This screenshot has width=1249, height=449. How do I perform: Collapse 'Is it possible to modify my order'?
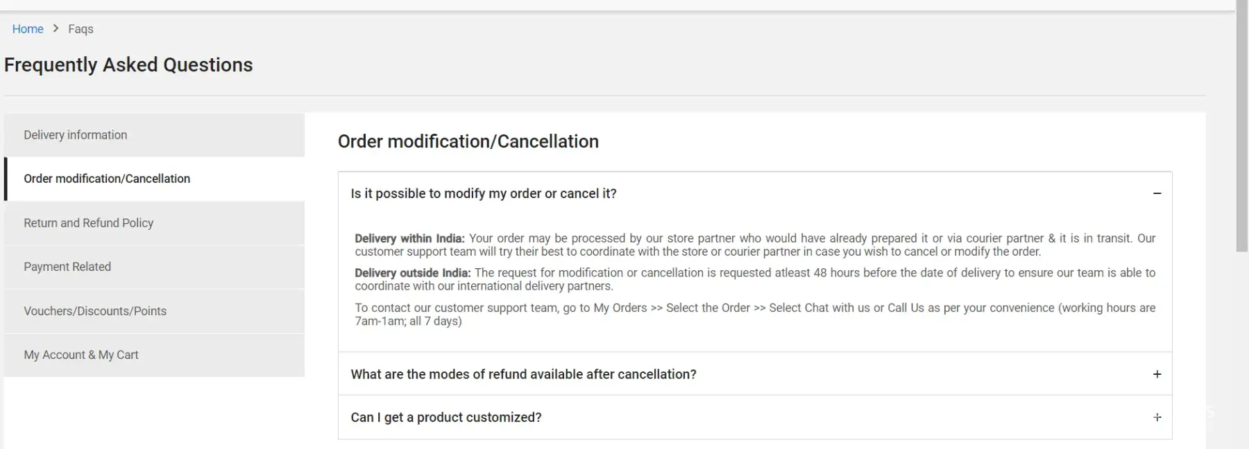coord(484,193)
